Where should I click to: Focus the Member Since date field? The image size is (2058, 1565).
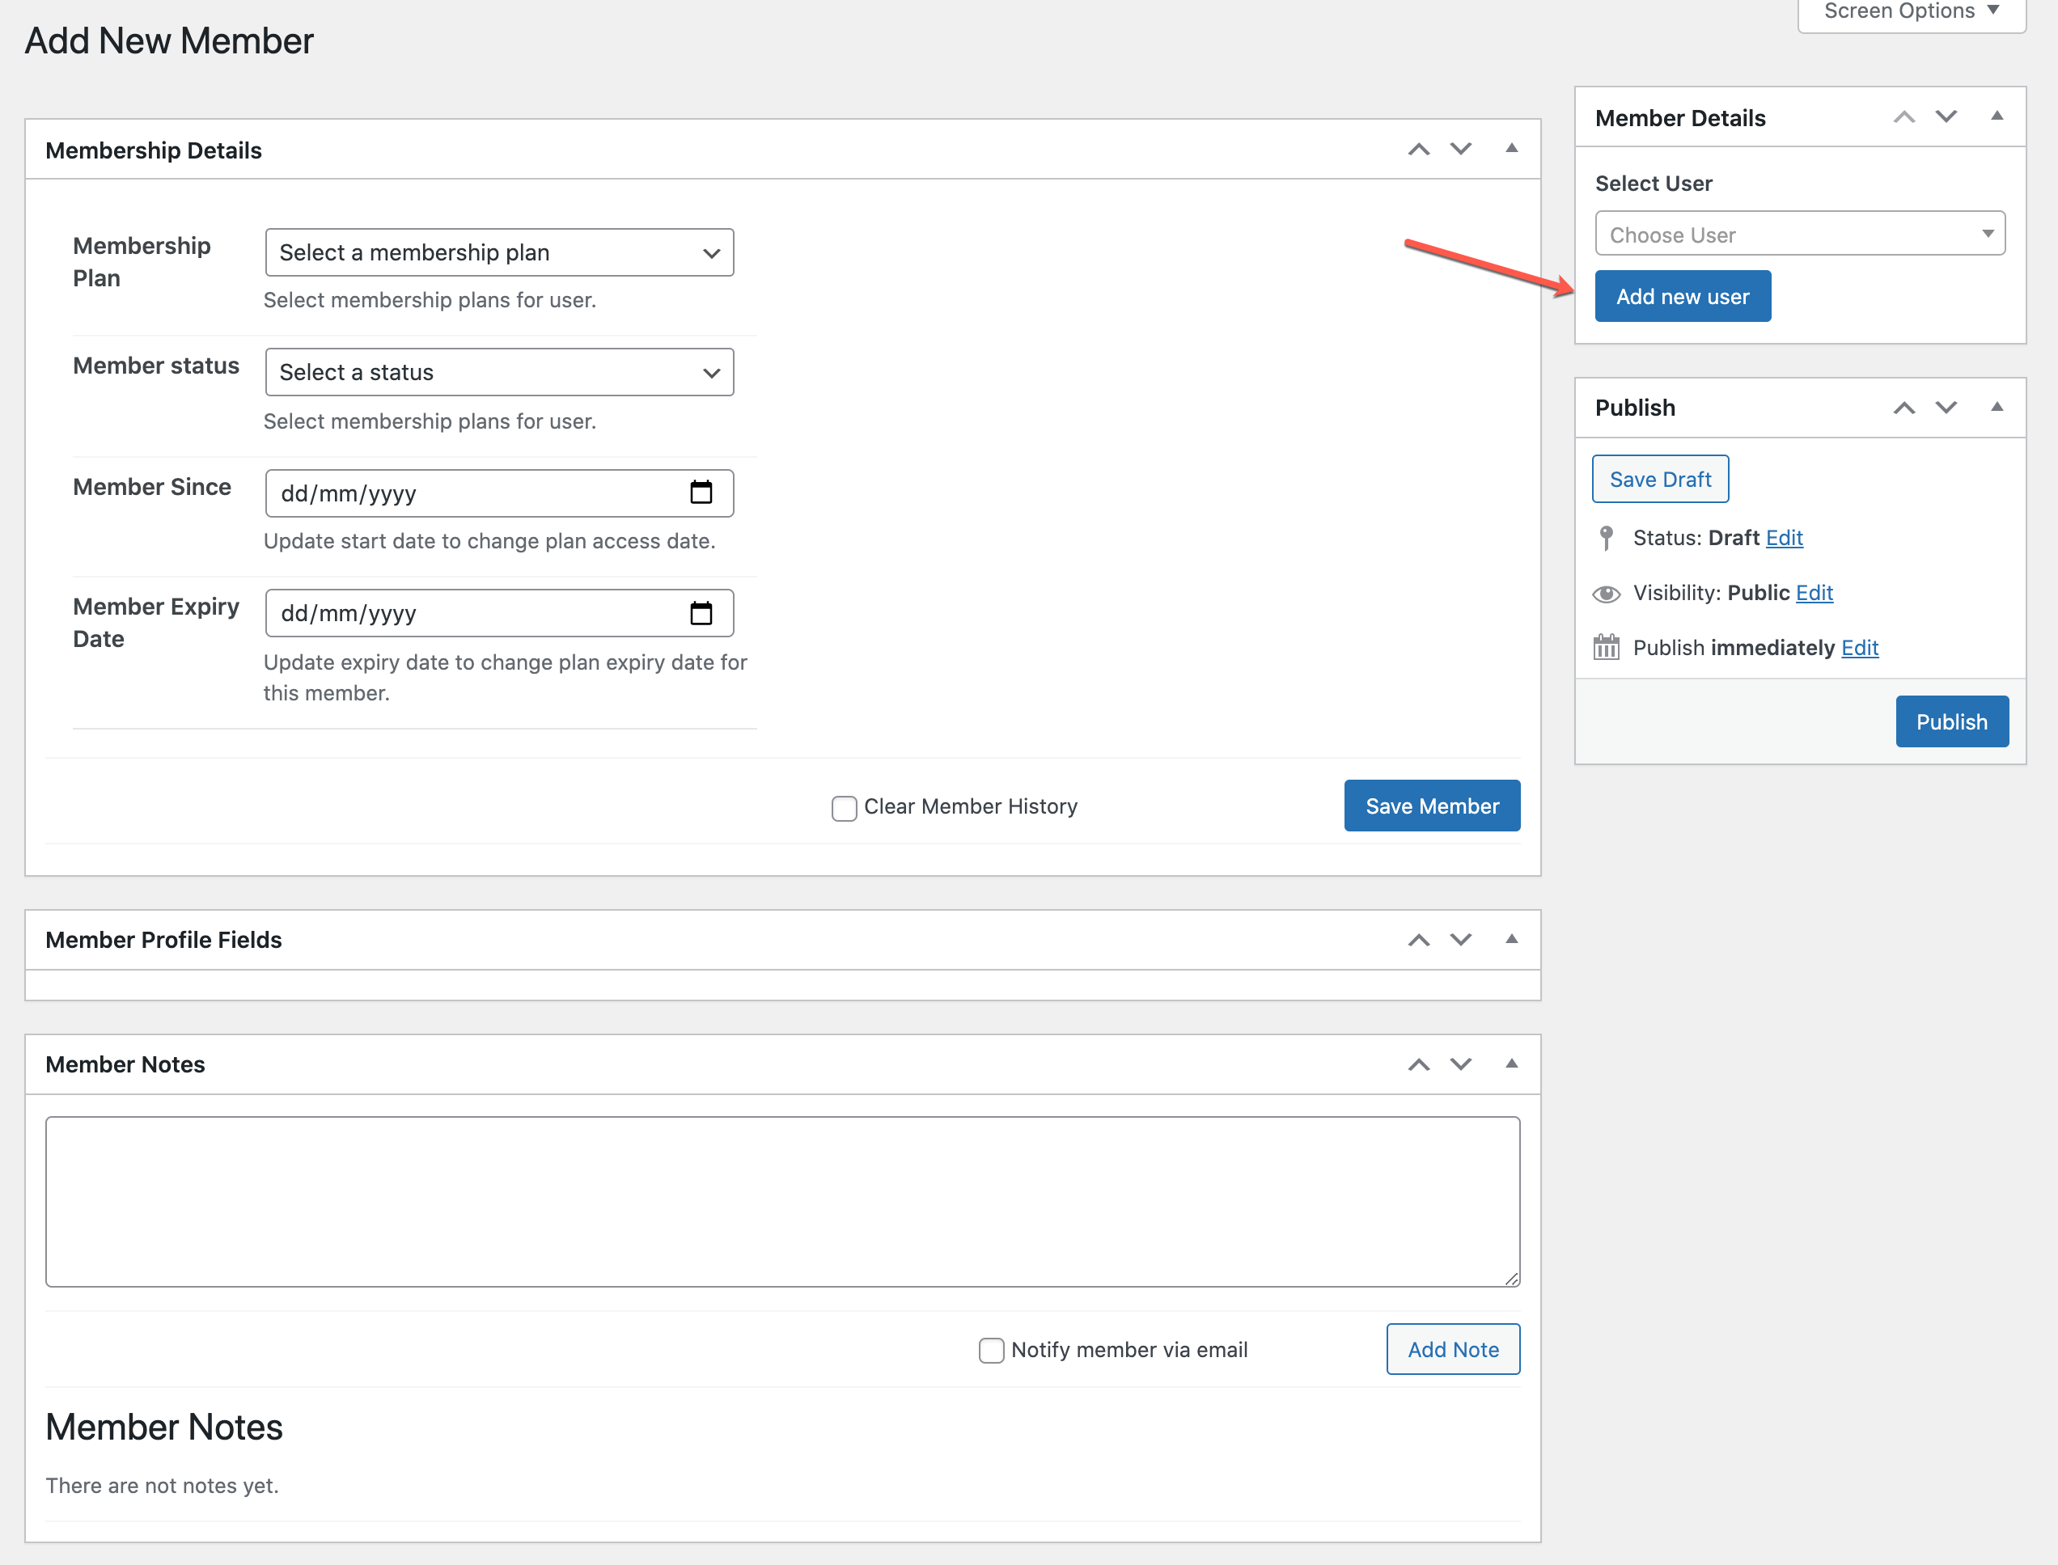[499, 493]
